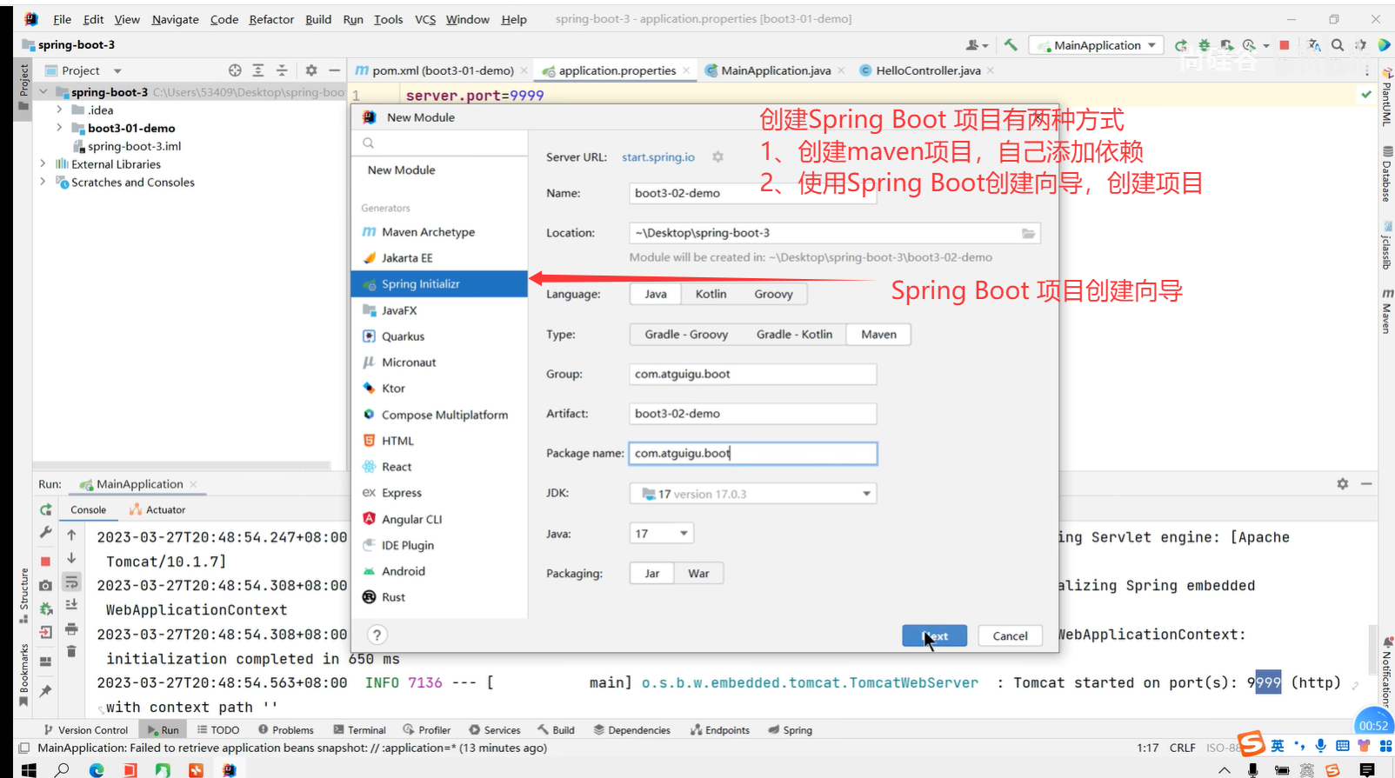Open the Refactor menu

point(271,19)
